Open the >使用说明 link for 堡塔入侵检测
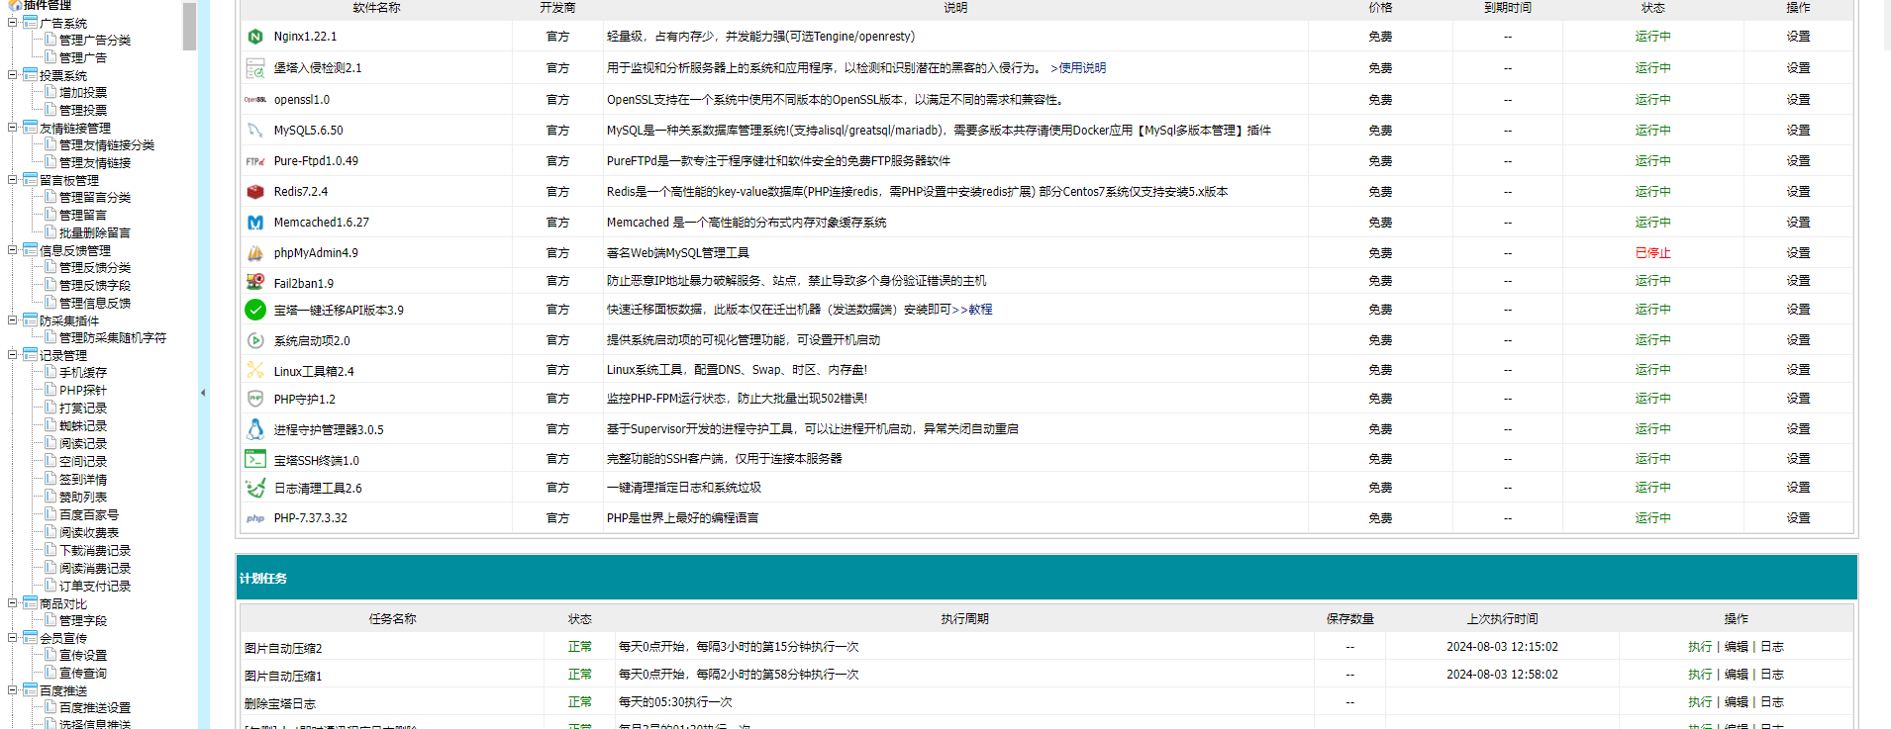 [x=1078, y=68]
